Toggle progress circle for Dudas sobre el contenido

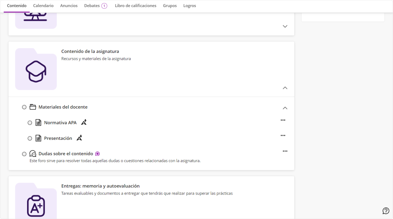point(24,154)
